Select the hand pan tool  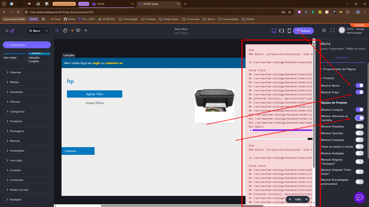65,30
